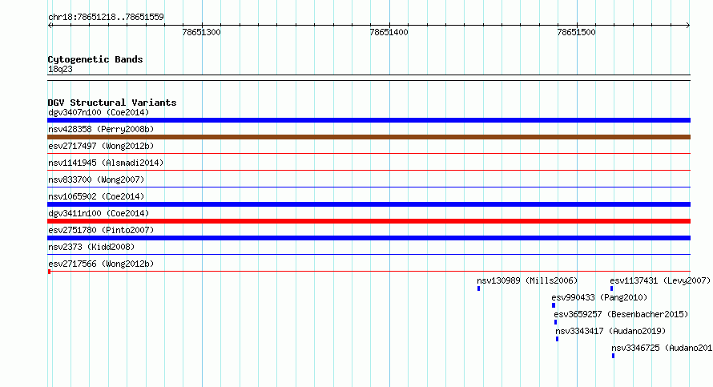Image resolution: width=713 pixels, height=387 pixels.
Task: Click the nsv3346725 Audano label
Action: click(x=662, y=348)
